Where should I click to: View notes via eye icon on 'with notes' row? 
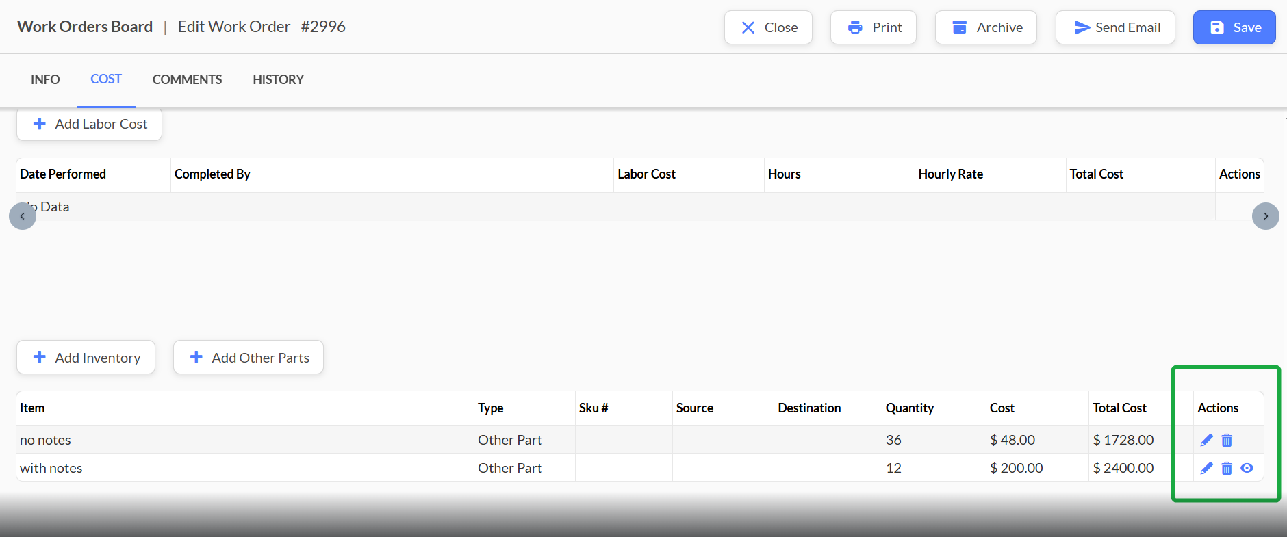pyautogui.click(x=1247, y=468)
